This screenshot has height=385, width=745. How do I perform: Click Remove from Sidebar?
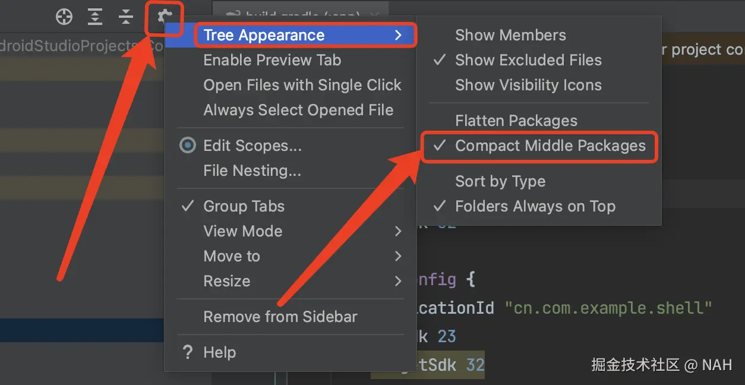tap(280, 317)
